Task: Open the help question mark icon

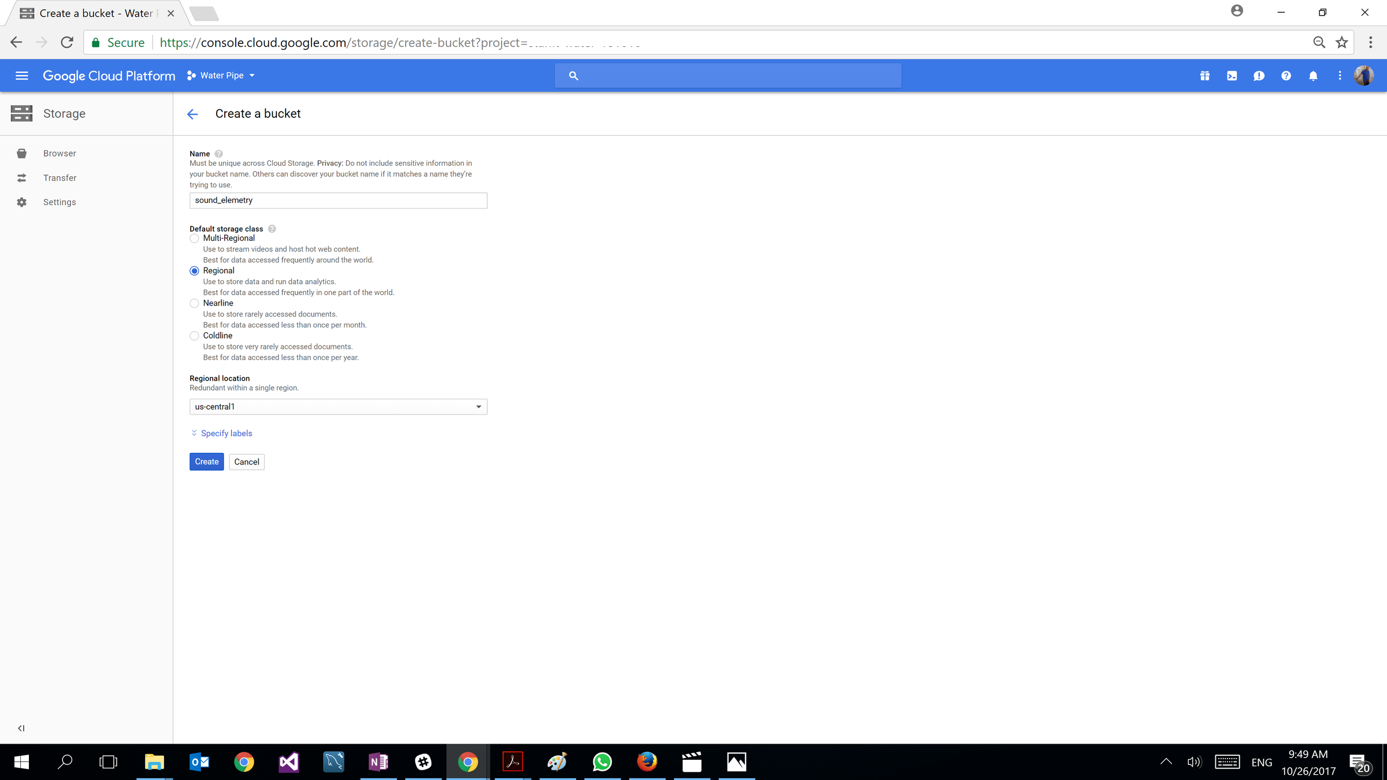Action: coord(1286,76)
